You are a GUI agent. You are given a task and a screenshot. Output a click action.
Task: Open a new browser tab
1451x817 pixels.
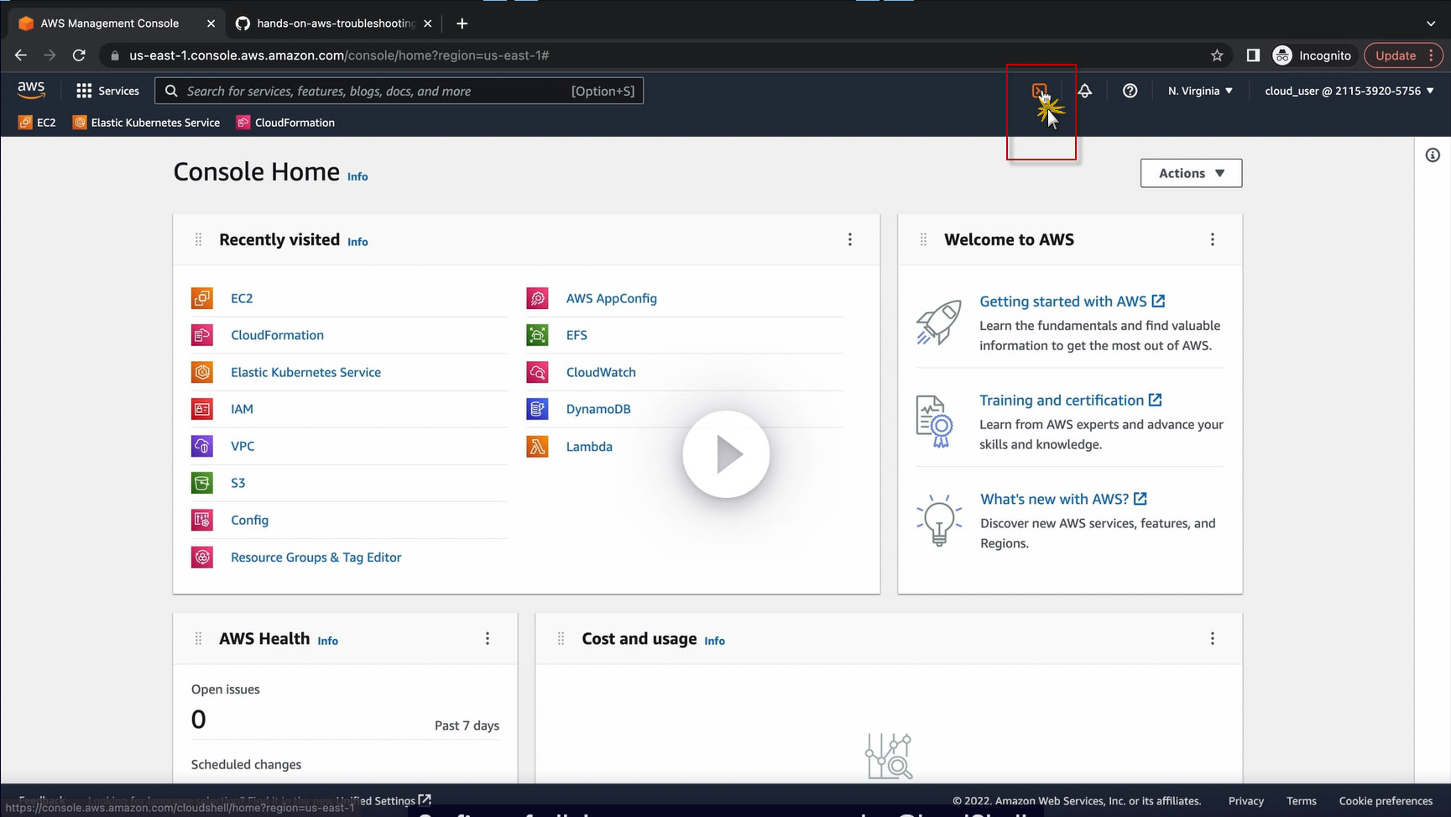(462, 24)
